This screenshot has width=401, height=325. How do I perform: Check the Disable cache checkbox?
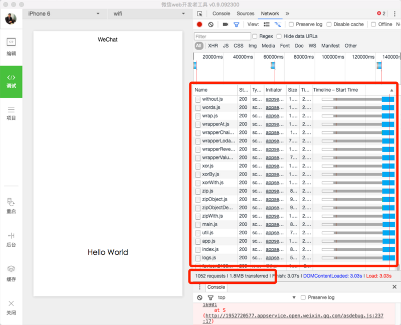pyautogui.click(x=330, y=24)
